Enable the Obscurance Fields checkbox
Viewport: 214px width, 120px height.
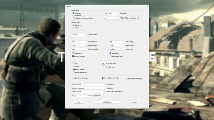click(x=110, y=56)
